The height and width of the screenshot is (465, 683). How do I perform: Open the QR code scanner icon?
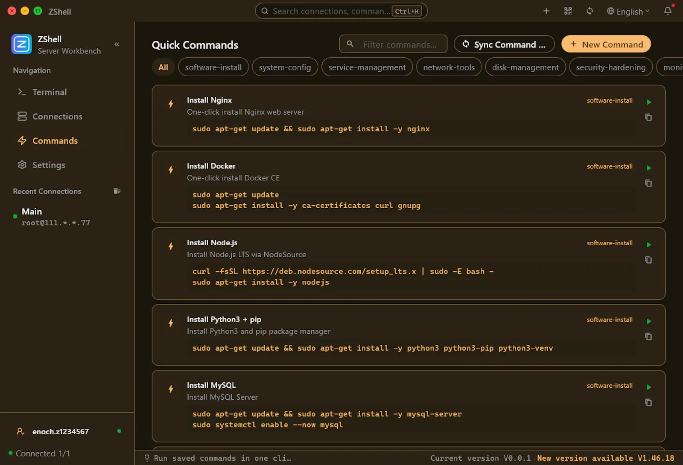pyautogui.click(x=568, y=11)
